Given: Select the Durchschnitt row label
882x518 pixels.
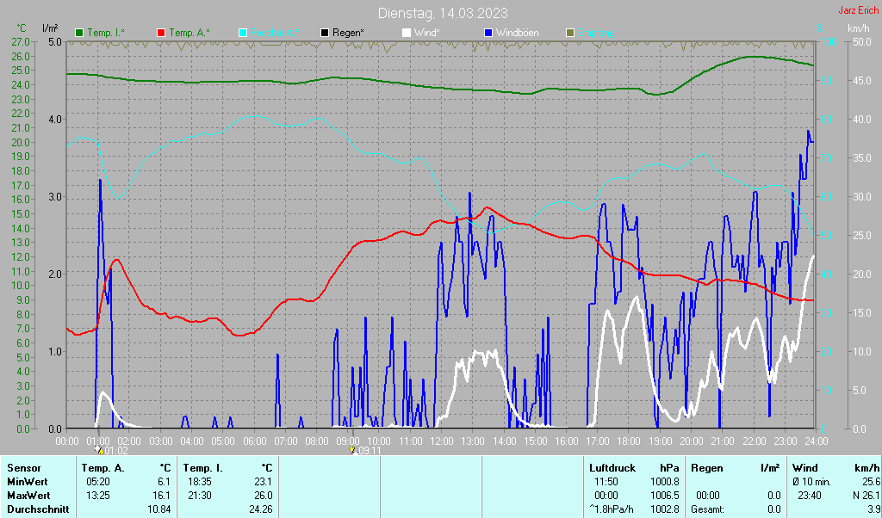Looking at the screenshot, I should pos(38,509).
